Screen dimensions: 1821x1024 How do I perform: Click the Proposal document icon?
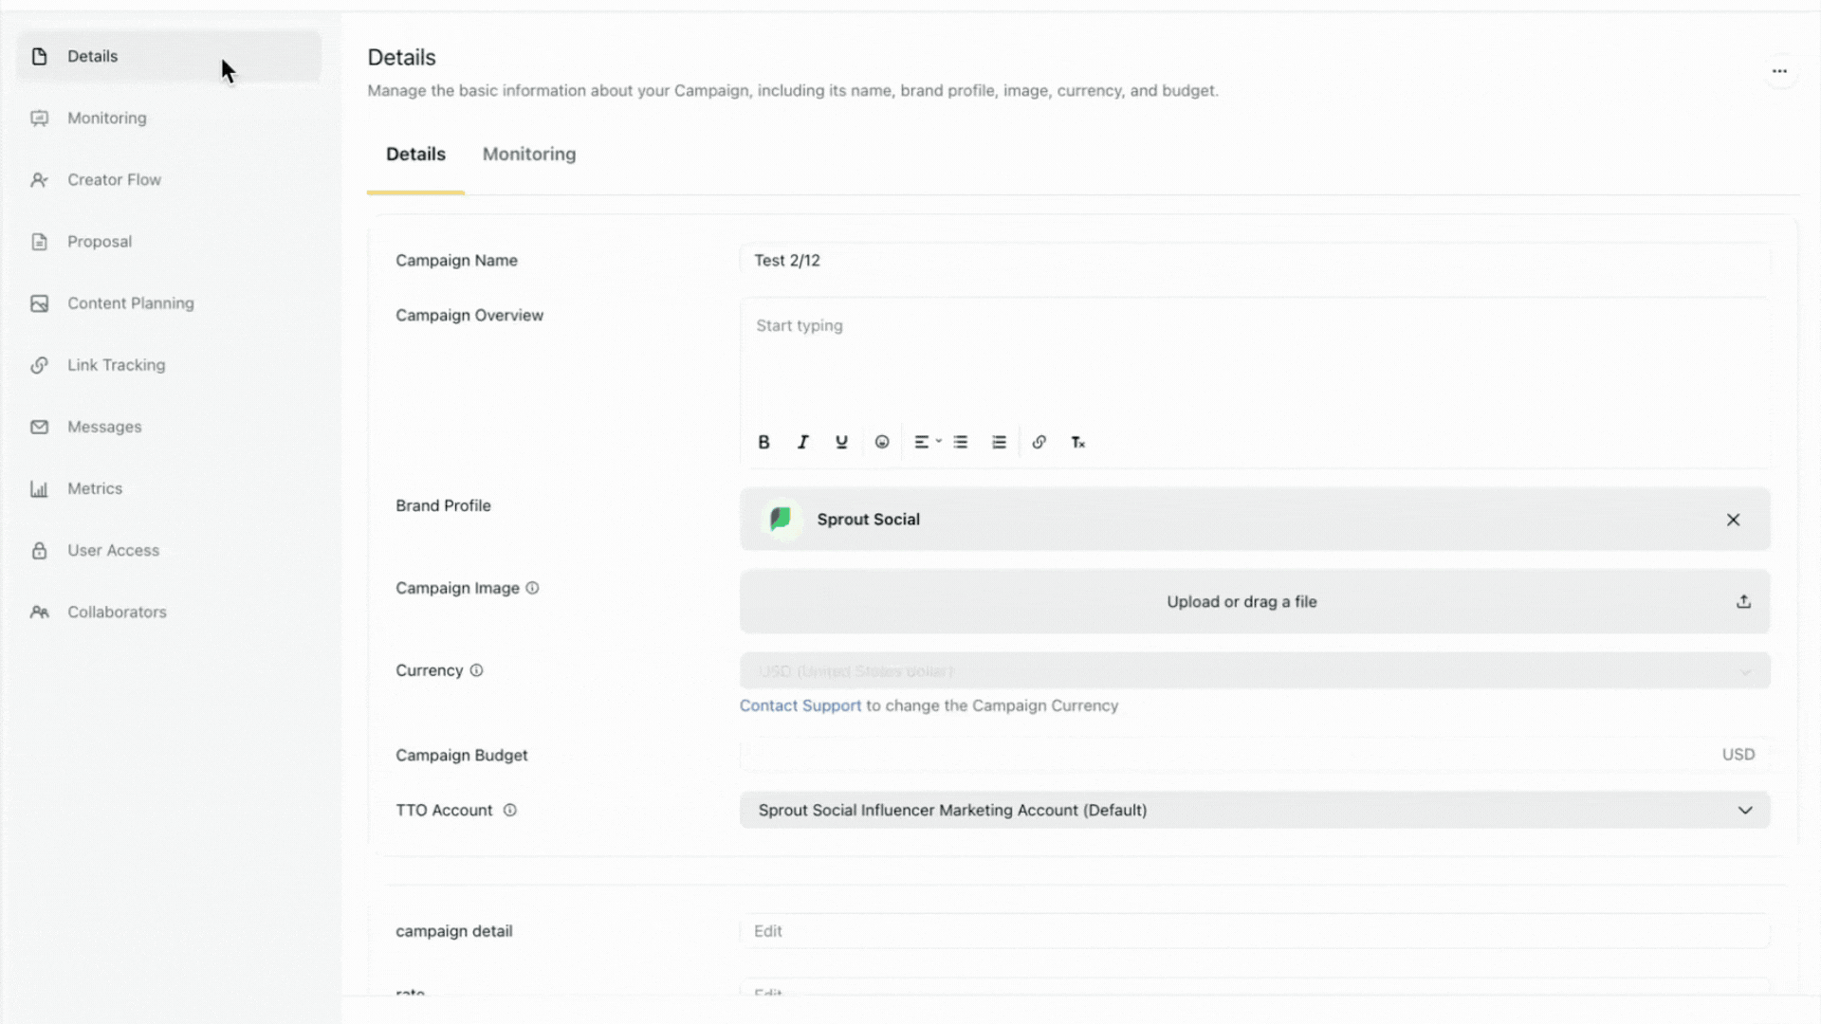(x=39, y=242)
